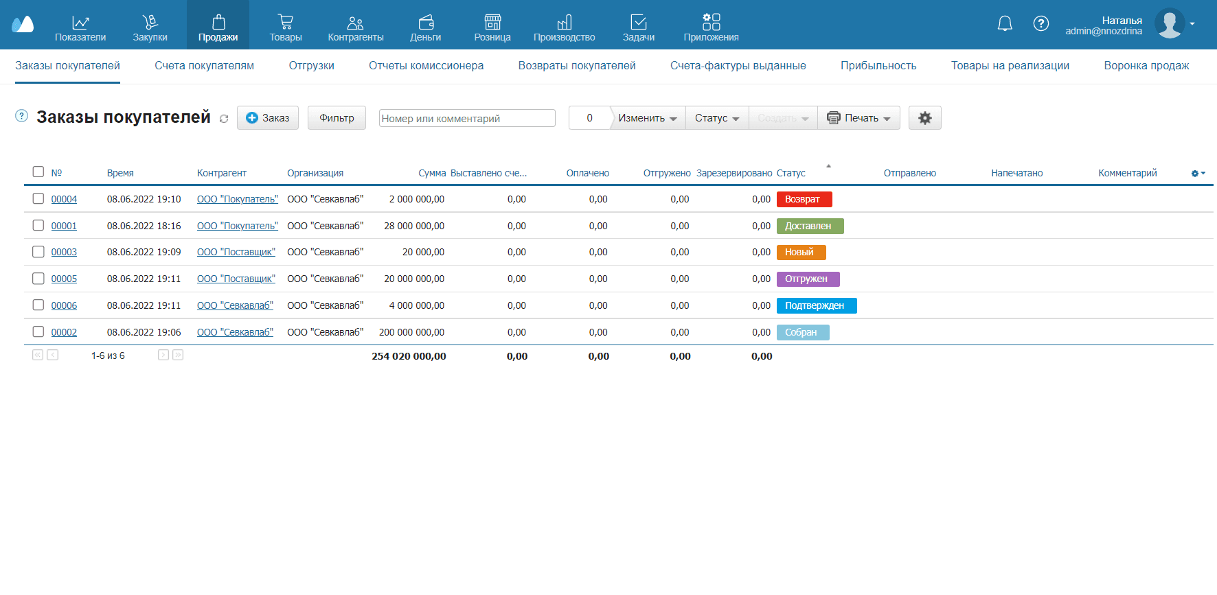
Task: Open settings with the gear button
Action: [924, 118]
